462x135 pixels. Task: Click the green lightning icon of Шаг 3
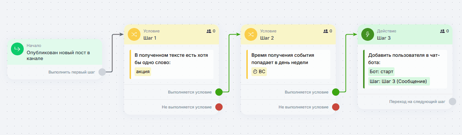coord(367,34)
